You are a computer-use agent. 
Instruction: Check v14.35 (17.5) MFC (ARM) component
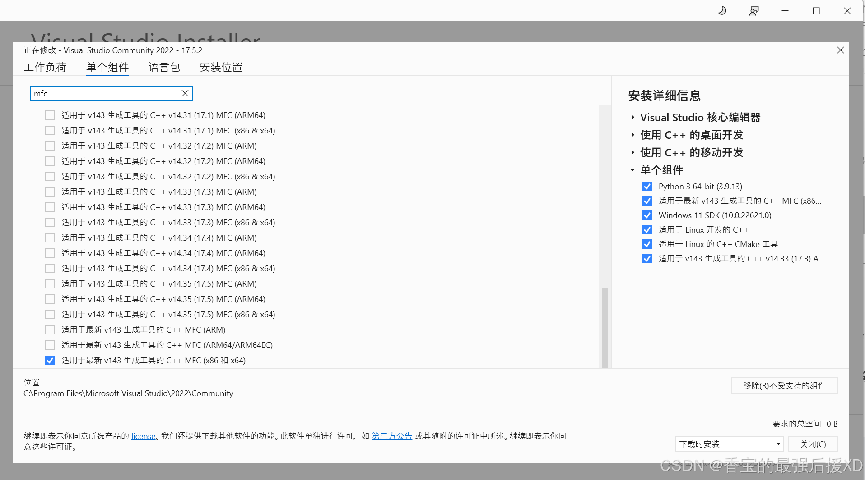click(50, 284)
